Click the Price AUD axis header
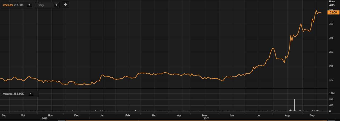Screen dimensions: 340x121 (332, 3)
